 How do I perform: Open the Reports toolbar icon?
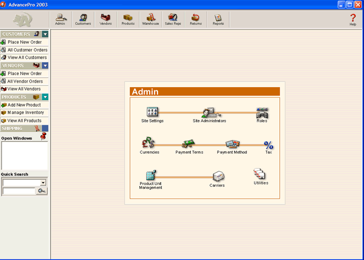point(218,20)
